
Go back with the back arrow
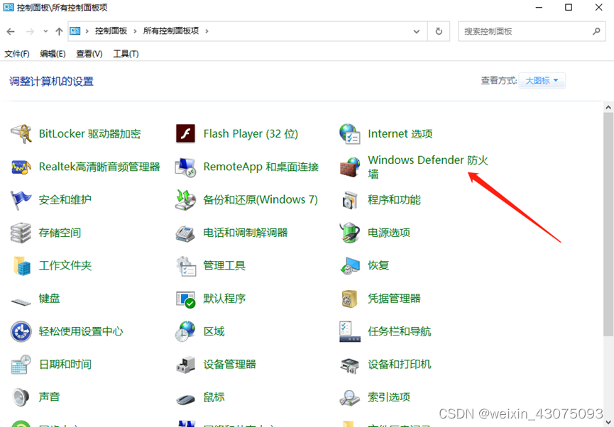[x=11, y=31]
